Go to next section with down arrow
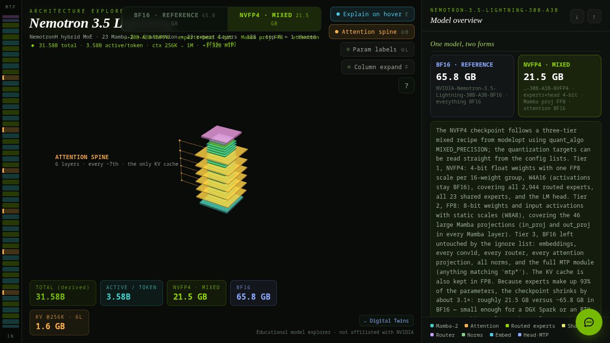 coord(577,16)
